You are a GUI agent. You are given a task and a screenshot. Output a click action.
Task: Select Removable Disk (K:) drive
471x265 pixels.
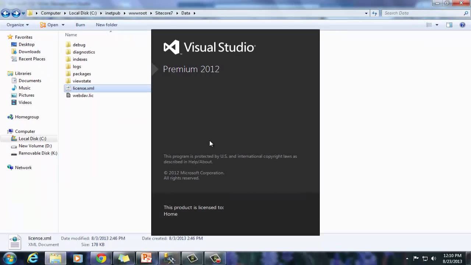coord(38,153)
